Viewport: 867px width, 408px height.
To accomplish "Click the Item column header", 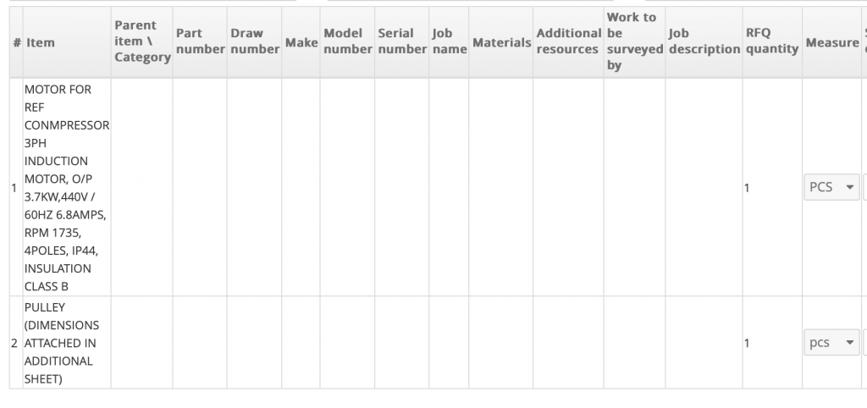I will pyautogui.click(x=41, y=41).
